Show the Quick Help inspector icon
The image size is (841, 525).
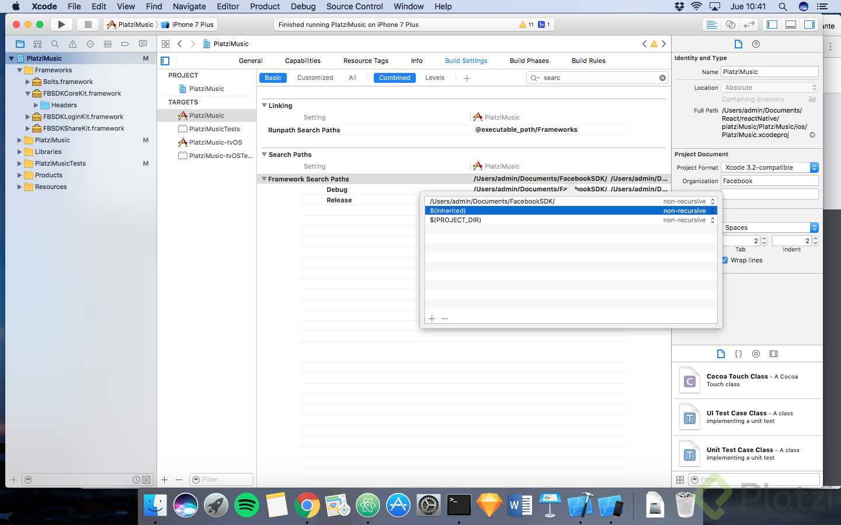pyautogui.click(x=756, y=44)
